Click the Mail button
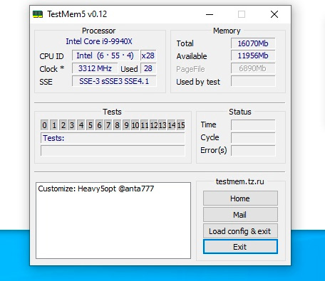This screenshot has width=325, height=281. point(240,215)
